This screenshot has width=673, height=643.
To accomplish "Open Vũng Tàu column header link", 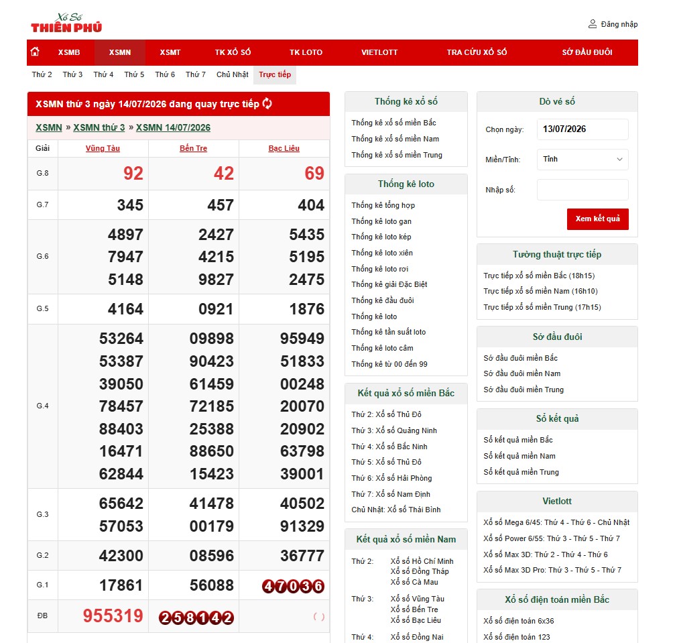I will 103,149.
